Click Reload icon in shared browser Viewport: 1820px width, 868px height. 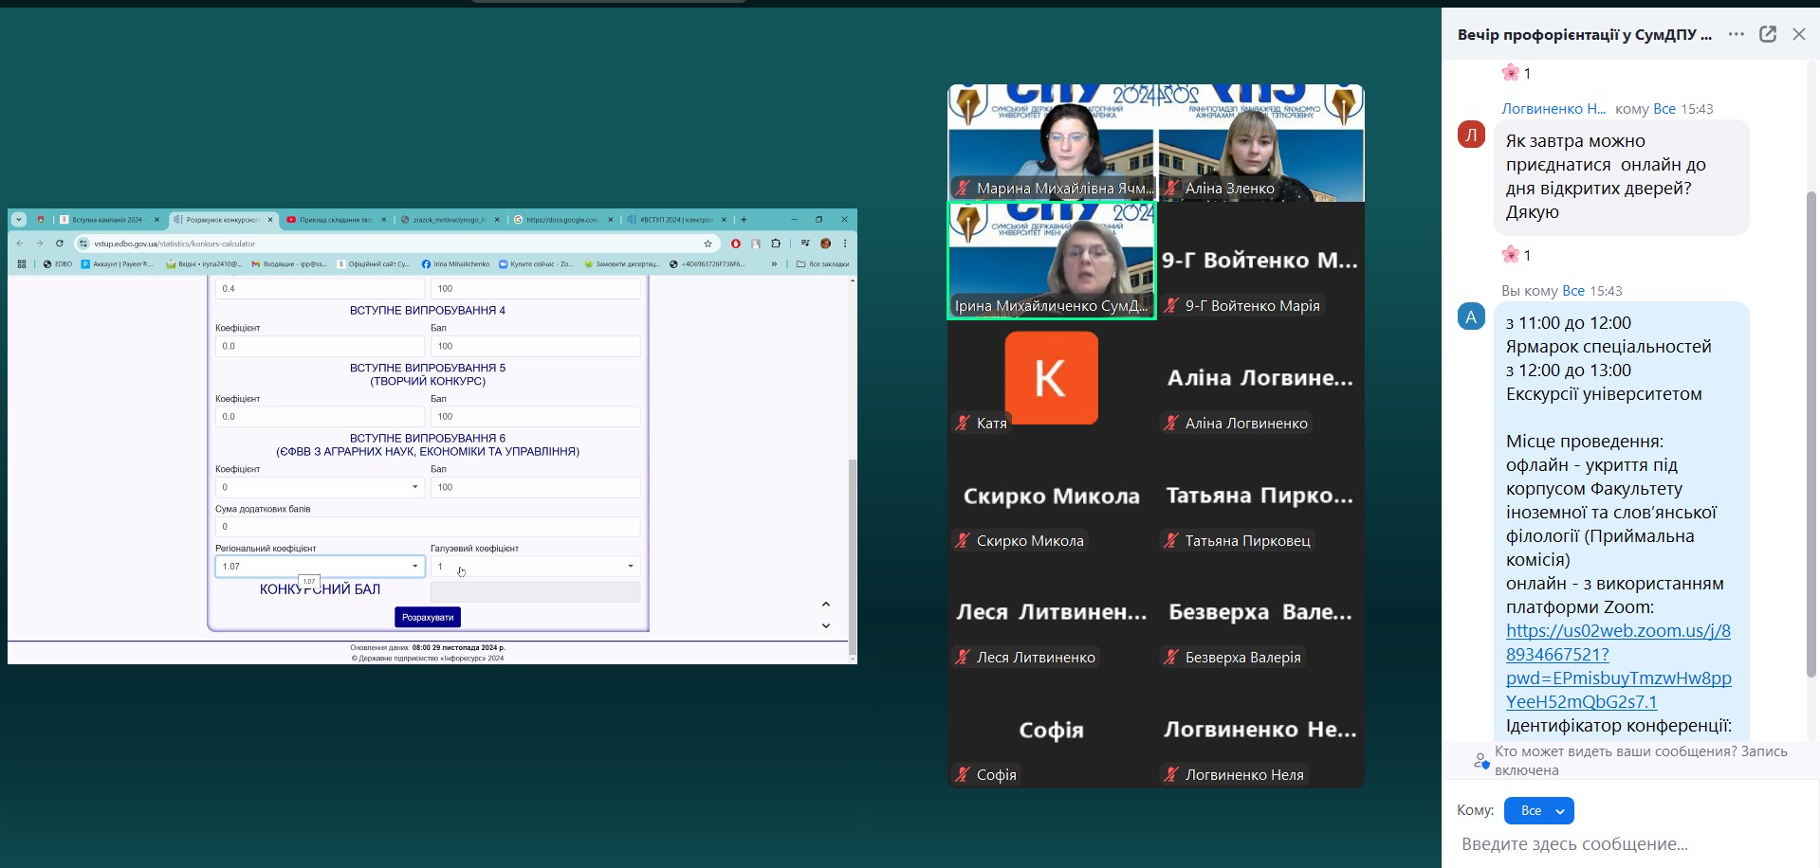click(59, 244)
